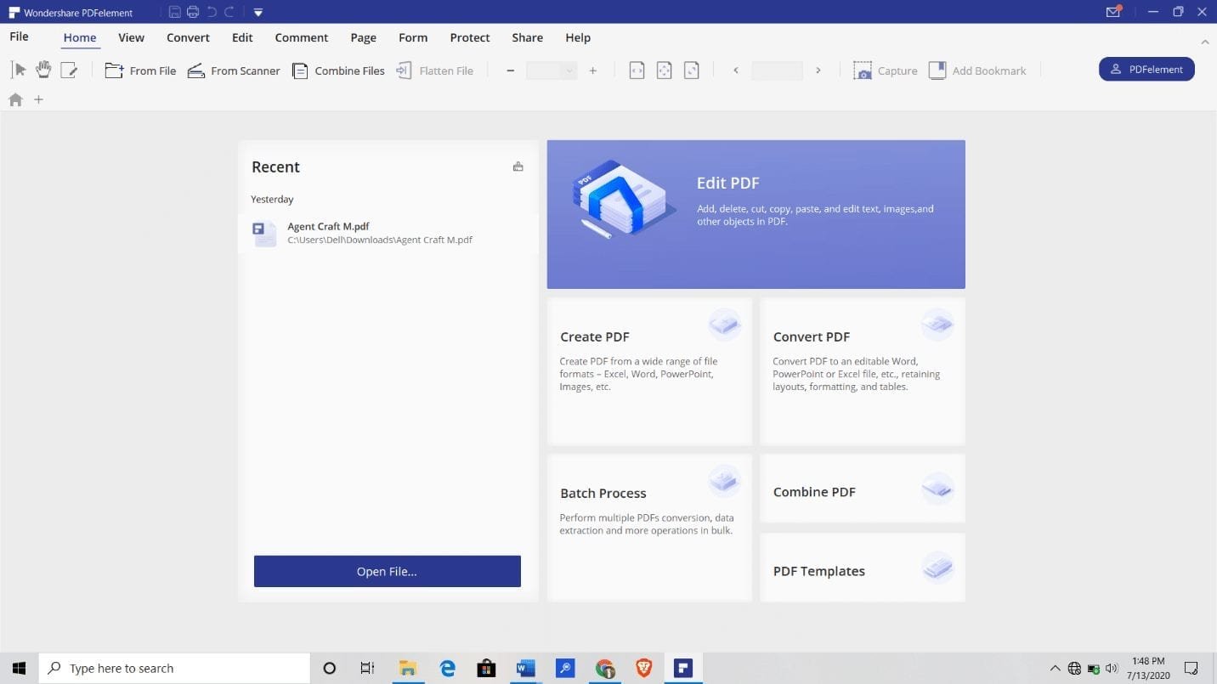1217x684 pixels.
Task: Go to the Home tab icon
Action: coord(15,99)
